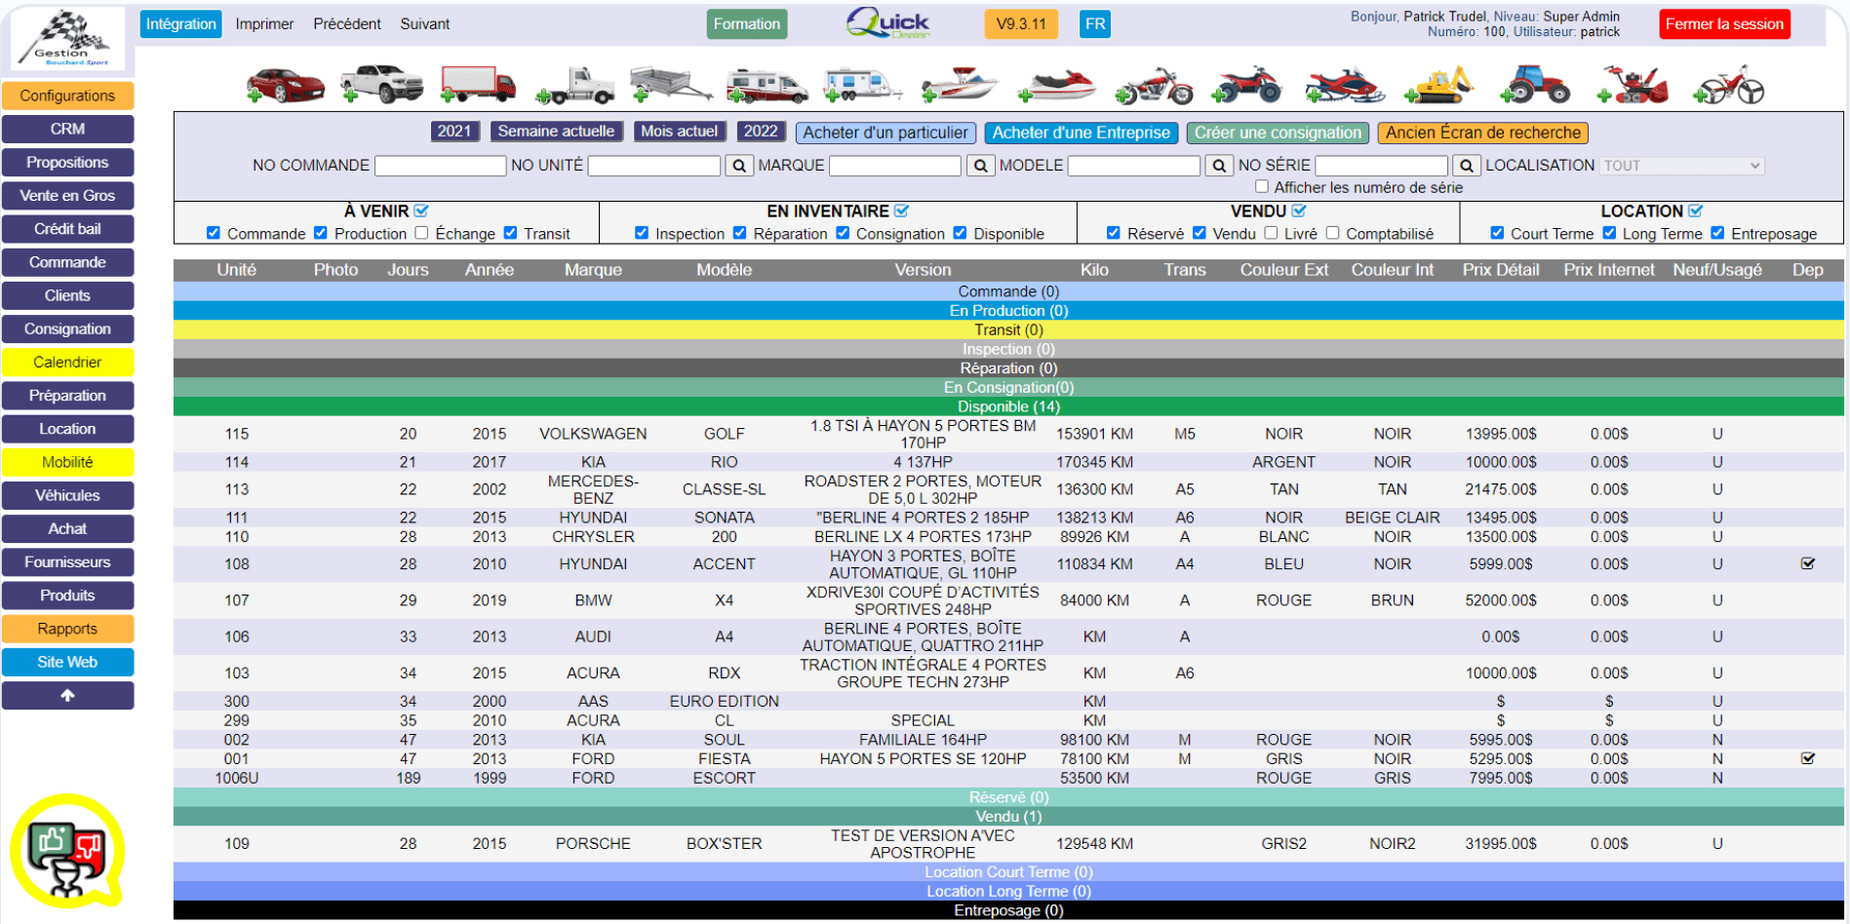Add an ATV quad unit
This screenshot has height=924, width=1850.
(x=1246, y=85)
